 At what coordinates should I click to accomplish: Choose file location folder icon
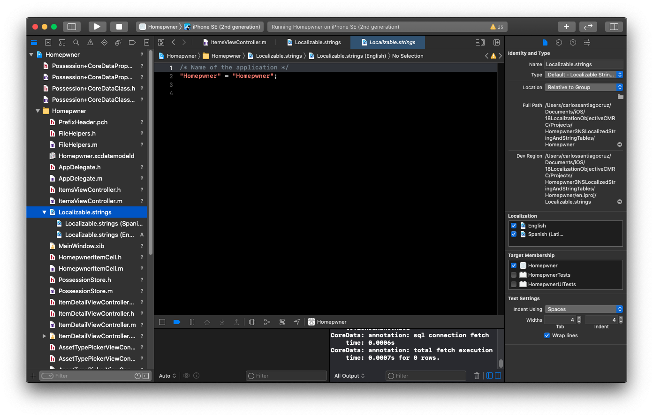tap(621, 97)
